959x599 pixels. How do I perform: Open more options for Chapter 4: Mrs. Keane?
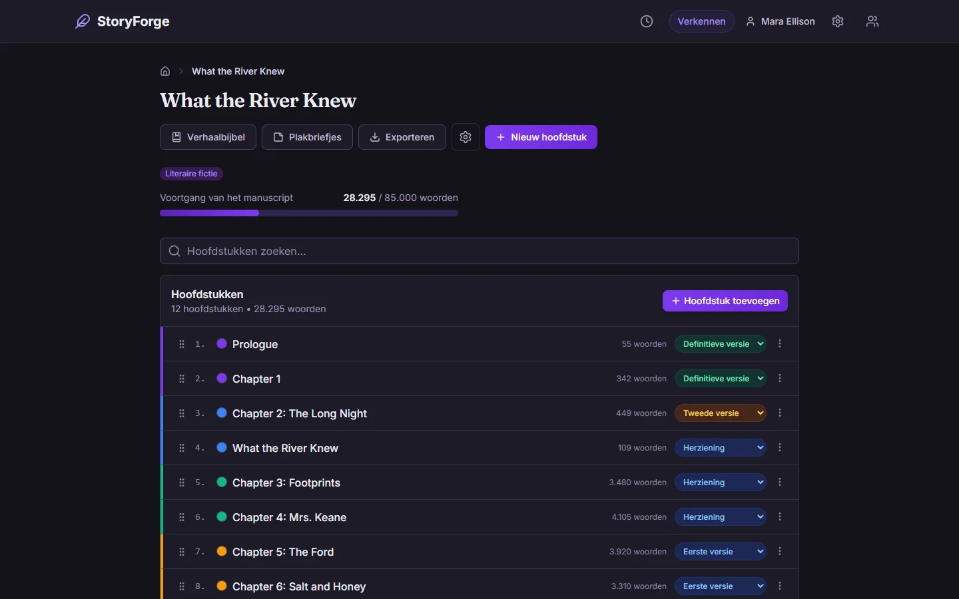click(x=780, y=517)
